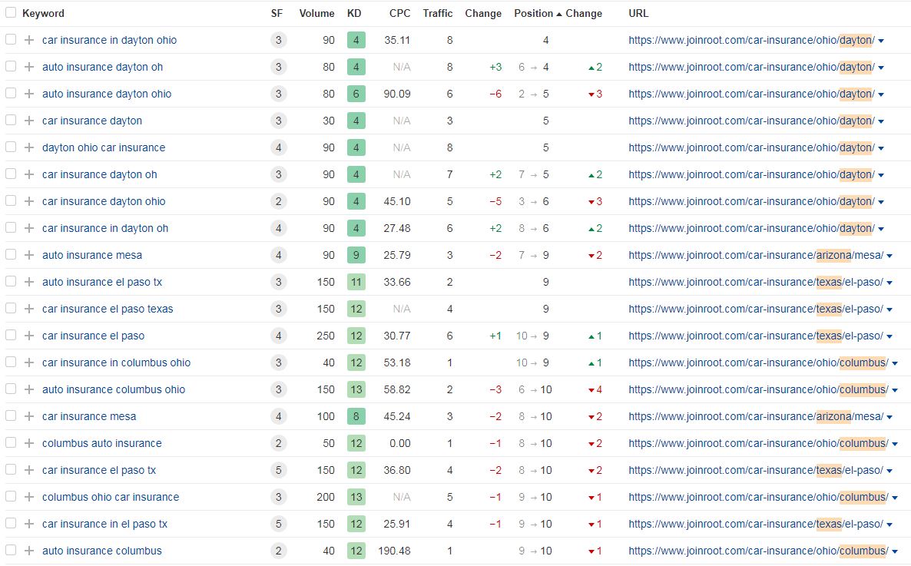Image resolution: width=911 pixels, height=566 pixels.
Task: Click green KD badge 13 for 'auto insurance columbus ohio'
Action: click(x=356, y=389)
